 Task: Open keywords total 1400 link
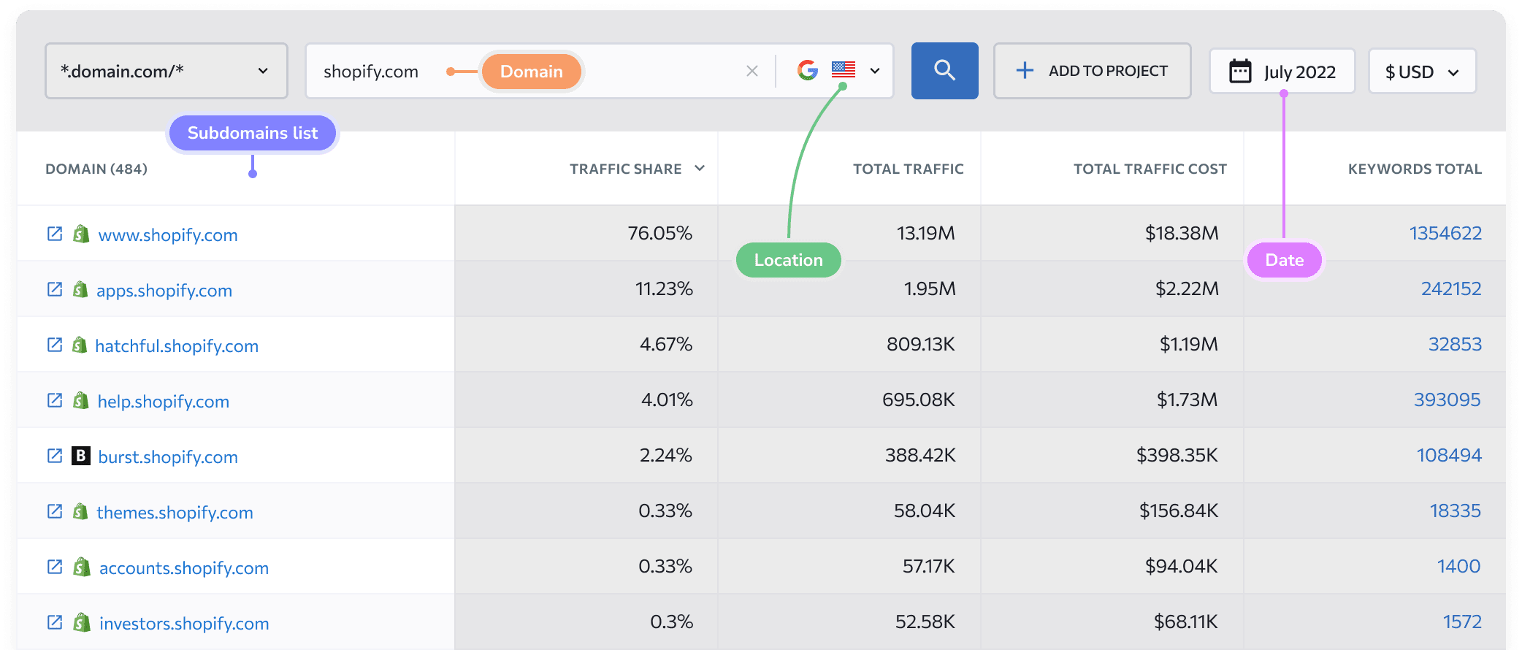1458,566
